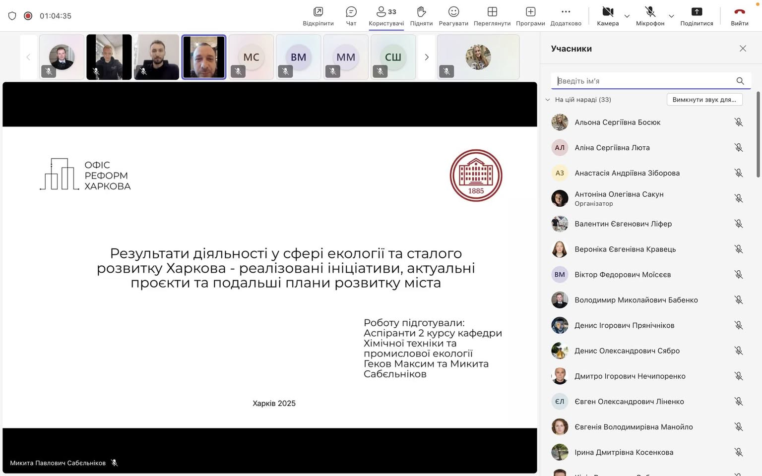
Task: Open the Apps (Програми) icon
Action: 530,12
